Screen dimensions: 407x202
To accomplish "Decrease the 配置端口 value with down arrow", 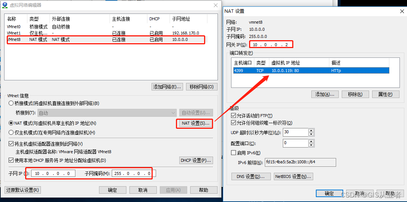I will click(311, 145).
